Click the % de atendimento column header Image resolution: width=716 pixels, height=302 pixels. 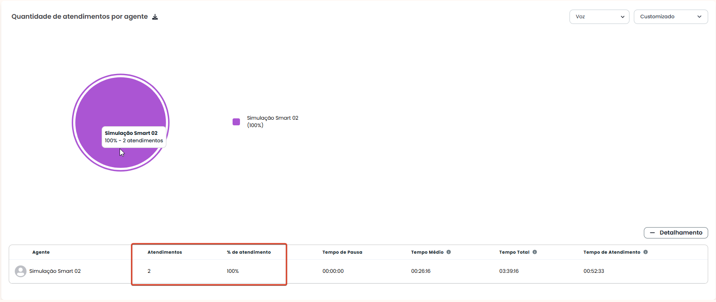coord(249,252)
